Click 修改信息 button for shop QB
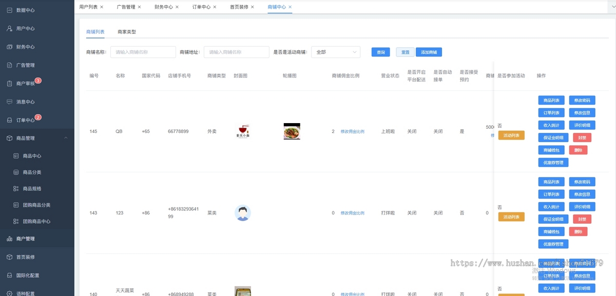Viewport: 616px width, 296px height. click(582, 113)
